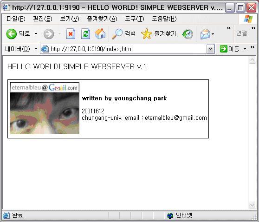Click the 인터넷 zone globe icon
The width and height of the screenshot is (259, 222).
point(170,215)
